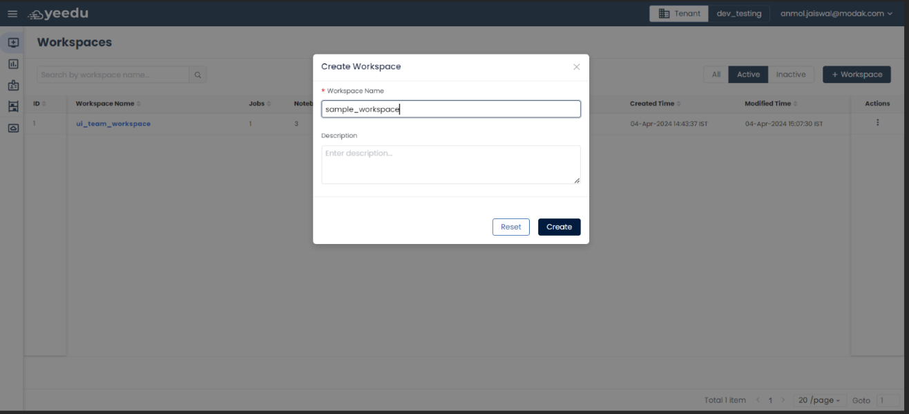Image resolution: width=909 pixels, height=414 pixels.
Task: Click the Total 1 item text
Action: pos(725,400)
